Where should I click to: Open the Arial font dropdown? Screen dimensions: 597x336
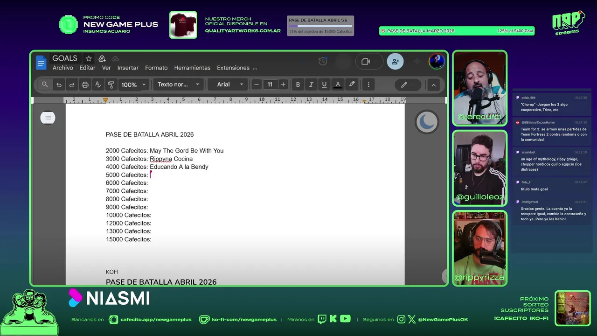point(230,84)
